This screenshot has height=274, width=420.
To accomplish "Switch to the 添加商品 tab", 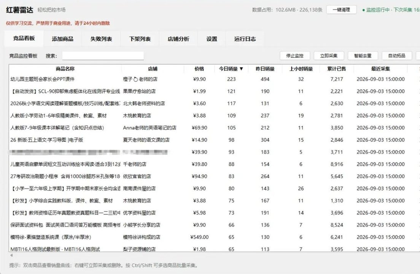I will pyautogui.click(x=62, y=39).
